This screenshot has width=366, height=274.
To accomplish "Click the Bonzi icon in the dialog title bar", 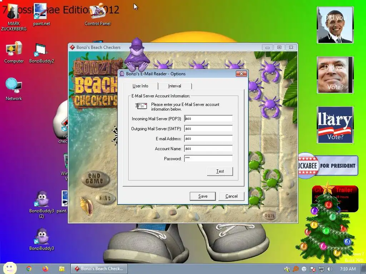I will pos(122,74).
